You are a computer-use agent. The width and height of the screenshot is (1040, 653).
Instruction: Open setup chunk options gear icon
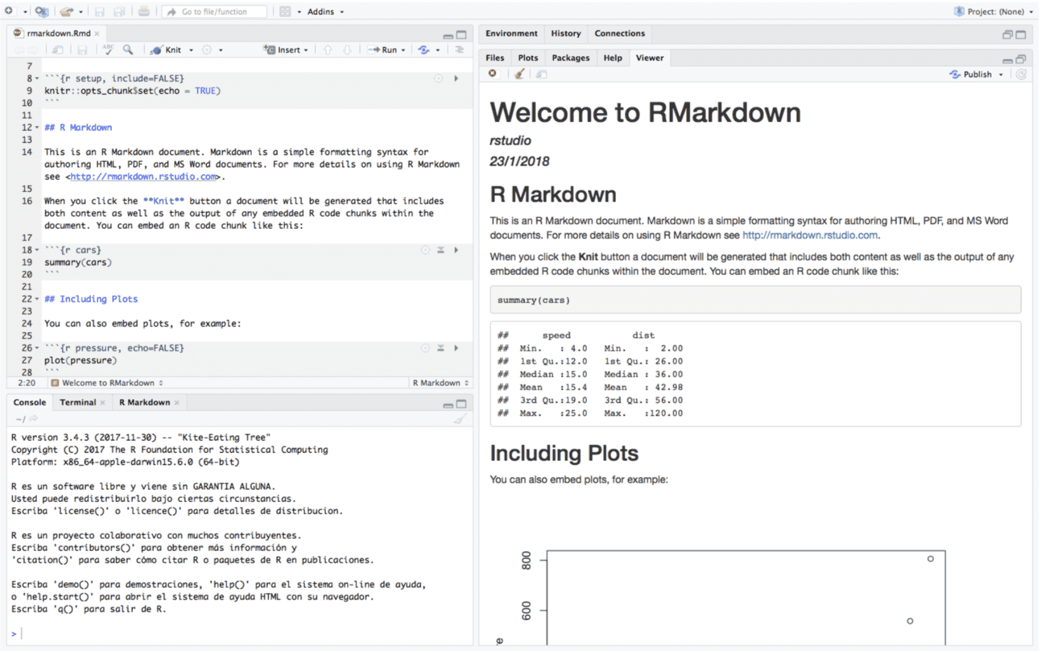438,79
